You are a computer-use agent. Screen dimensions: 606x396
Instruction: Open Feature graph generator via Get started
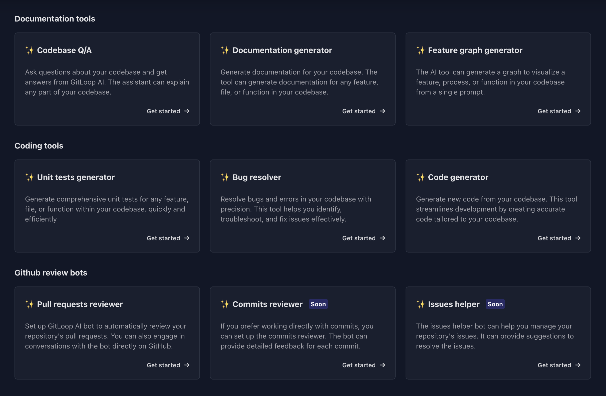pos(559,111)
